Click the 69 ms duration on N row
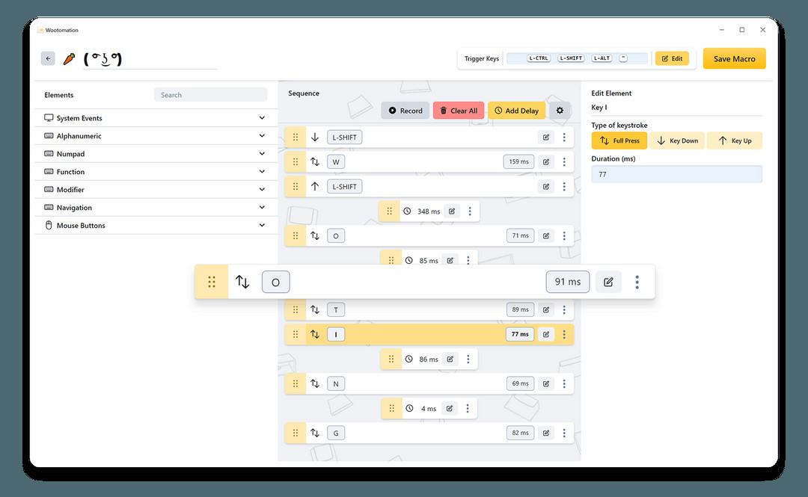Image resolution: width=808 pixels, height=497 pixels. 521,383
